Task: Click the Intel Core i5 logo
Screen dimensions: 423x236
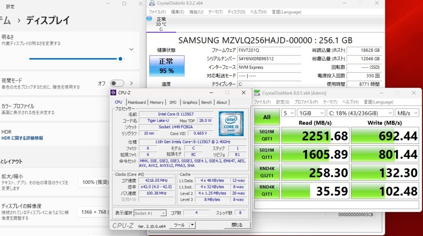Action: click(x=231, y=123)
